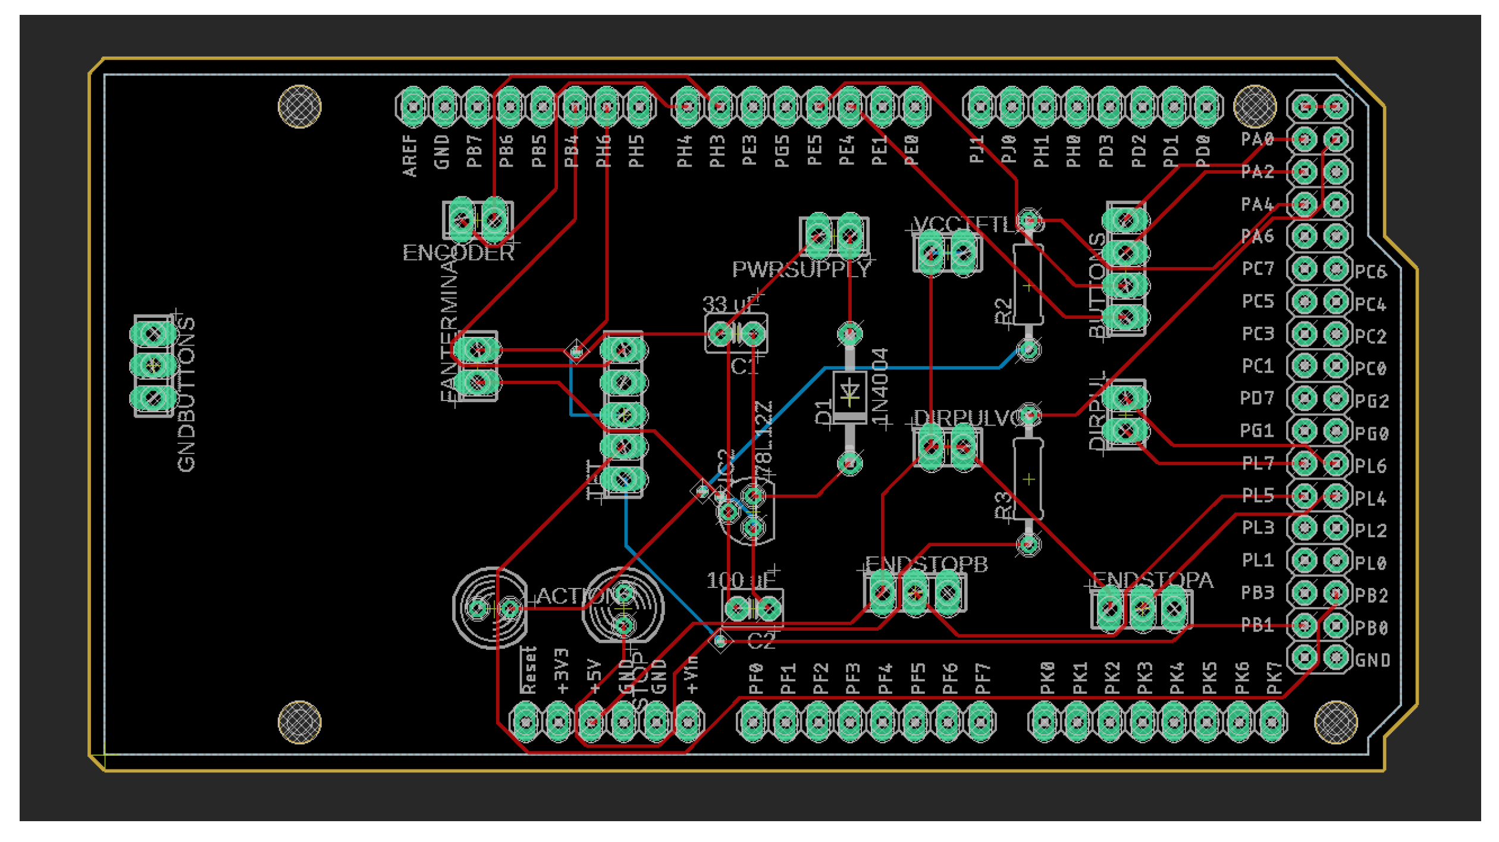Select the PD0 header pad
The width and height of the screenshot is (1499, 842).
pos(1206,107)
